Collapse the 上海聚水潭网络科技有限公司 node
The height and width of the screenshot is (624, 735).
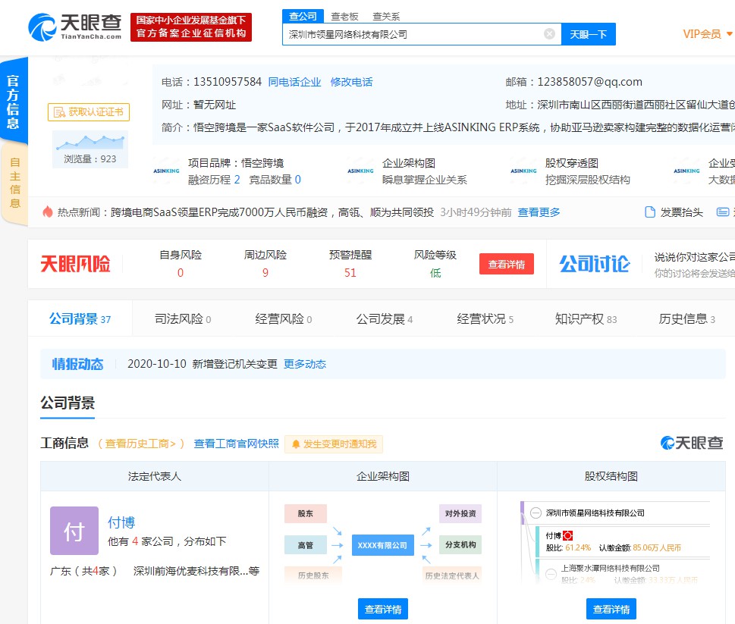coord(551,573)
